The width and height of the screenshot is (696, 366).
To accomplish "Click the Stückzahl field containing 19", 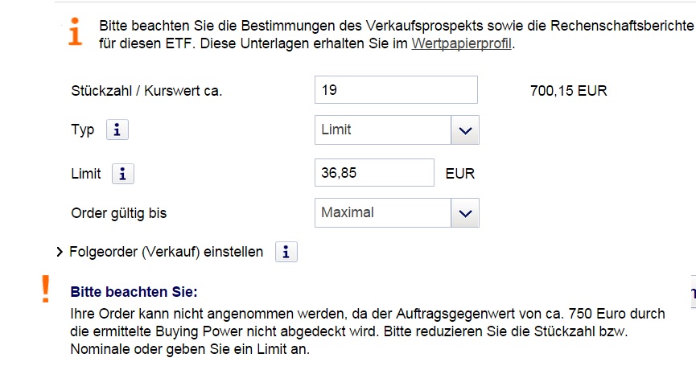I will pyautogui.click(x=395, y=90).
